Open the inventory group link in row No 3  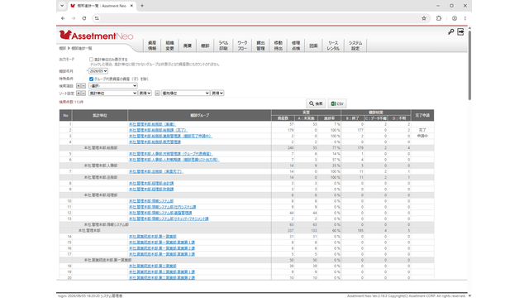tap(170, 136)
